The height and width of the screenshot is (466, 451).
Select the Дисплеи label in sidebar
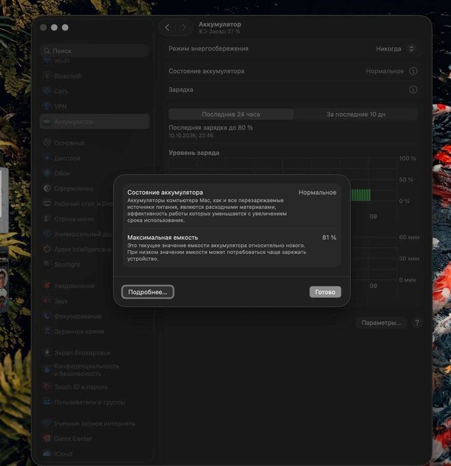[x=67, y=158]
